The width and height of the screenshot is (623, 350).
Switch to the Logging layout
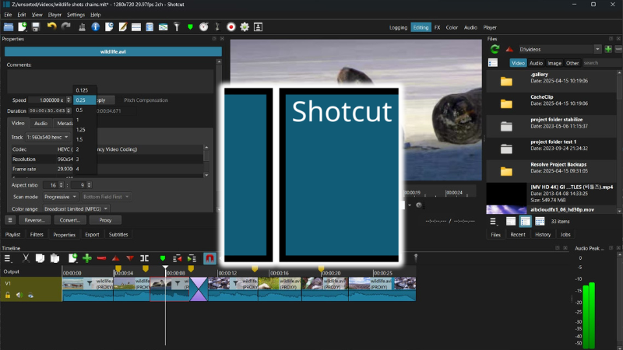coord(398,27)
